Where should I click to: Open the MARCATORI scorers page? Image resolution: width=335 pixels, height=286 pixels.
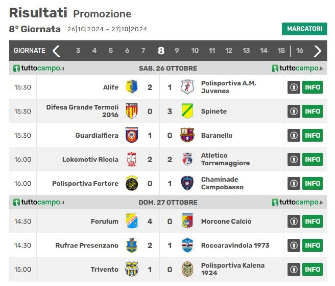coord(304,29)
